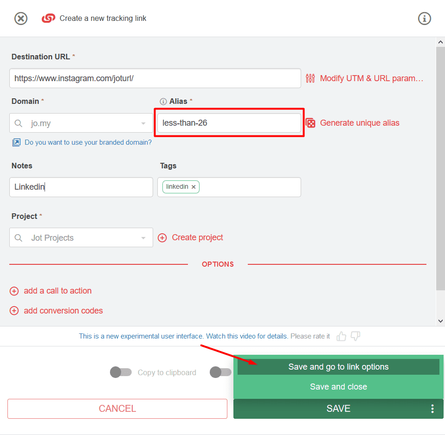The image size is (445, 435).
Task: Select Save and go to link options
Action: coord(338,366)
